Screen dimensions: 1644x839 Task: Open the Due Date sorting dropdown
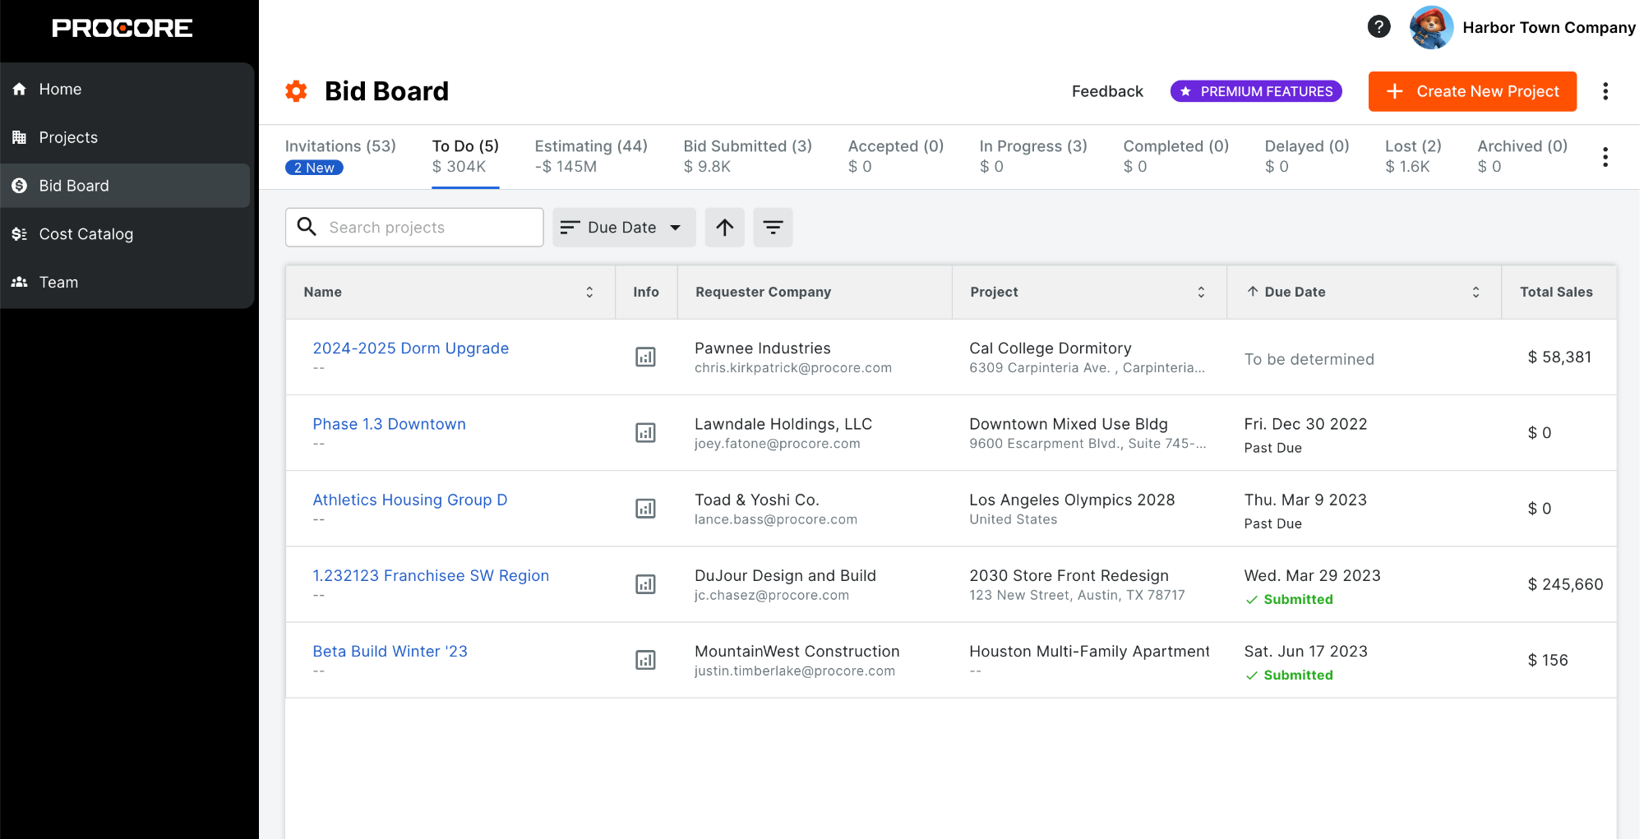[623, 227]
